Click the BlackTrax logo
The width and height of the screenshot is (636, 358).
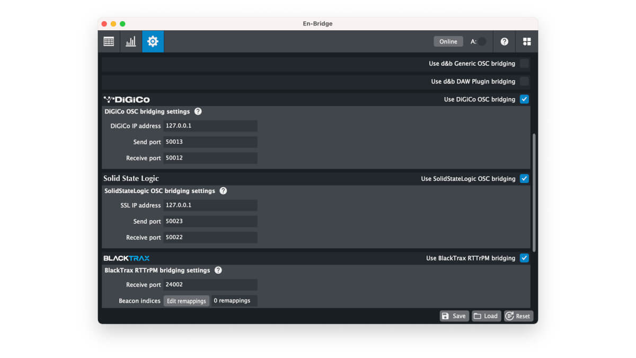127,258
